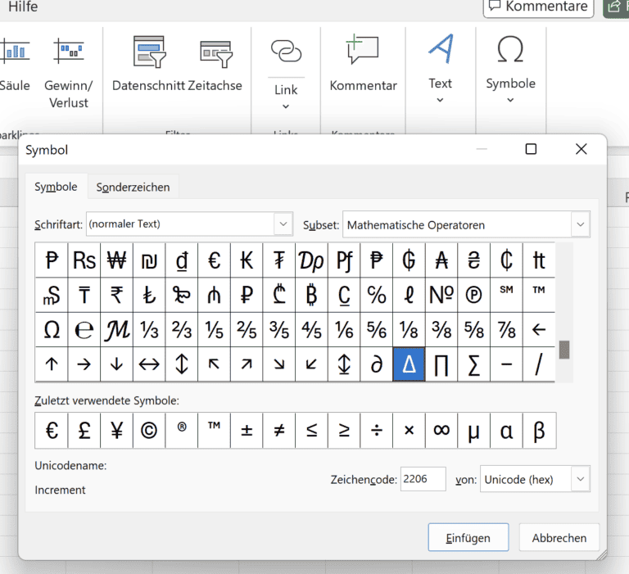Select the Won currency symbol
Screen dimensions: 629x574
click(x=117, y=260)
